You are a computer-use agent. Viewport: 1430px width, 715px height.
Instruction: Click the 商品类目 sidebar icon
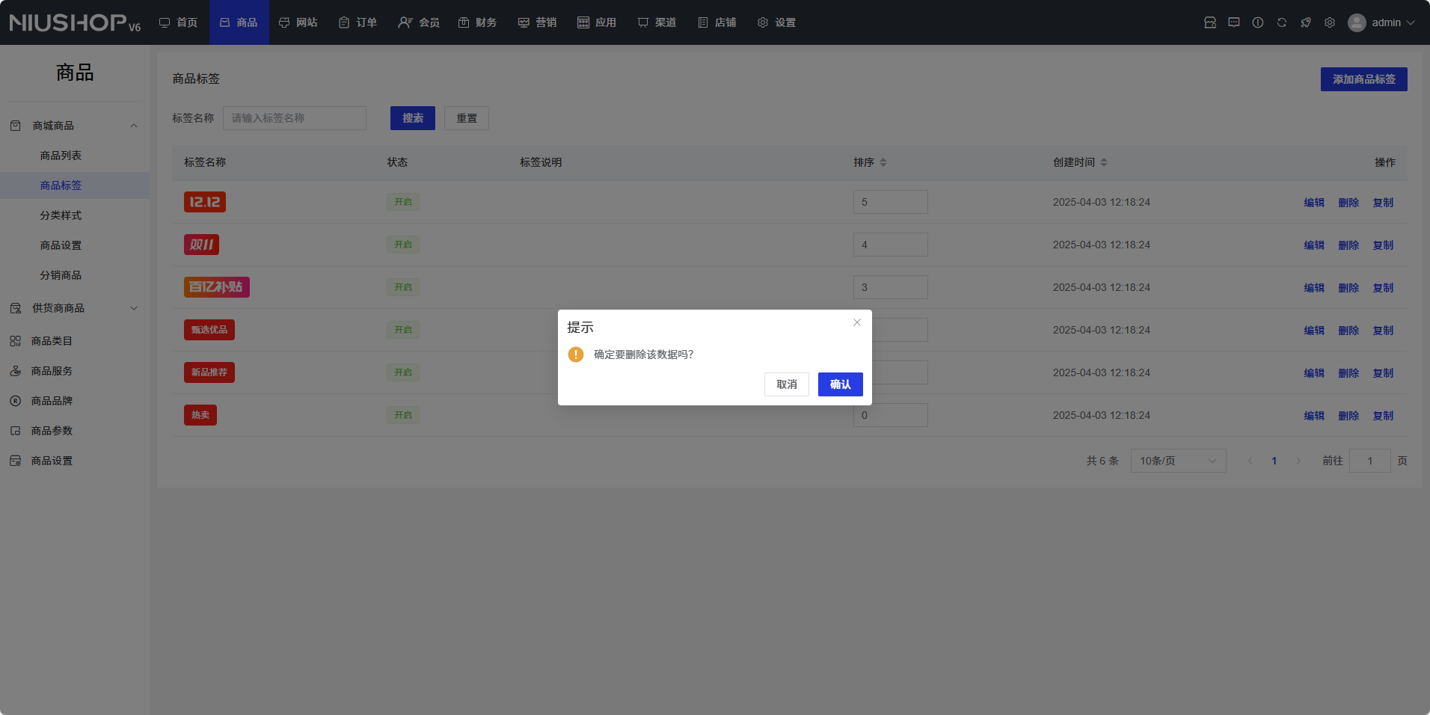[15, 341]
